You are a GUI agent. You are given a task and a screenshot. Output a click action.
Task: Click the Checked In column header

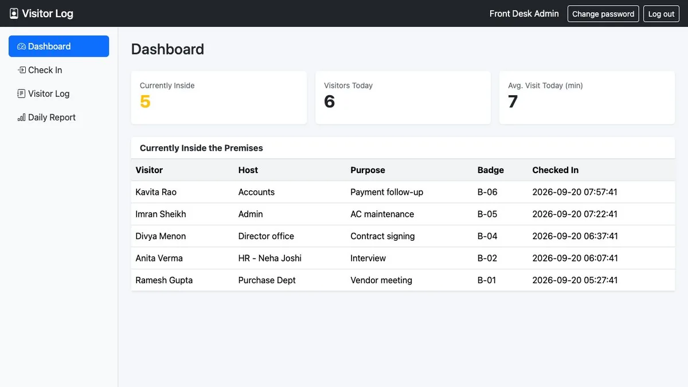[555, 170]
